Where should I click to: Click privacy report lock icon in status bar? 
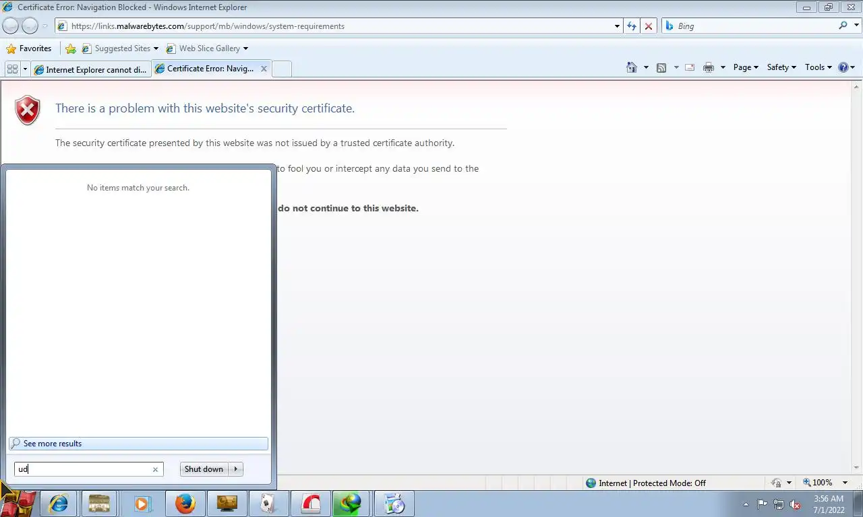click(x=777, y=483)
